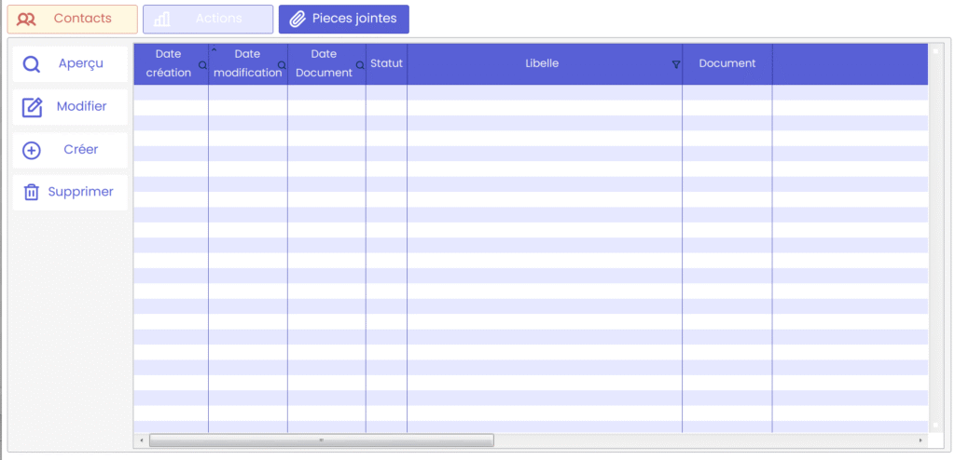Click the pencil edit icon beside Modifier
This screenshot has width=955, height=460.
pyautogui.click(x=32, y=107)
